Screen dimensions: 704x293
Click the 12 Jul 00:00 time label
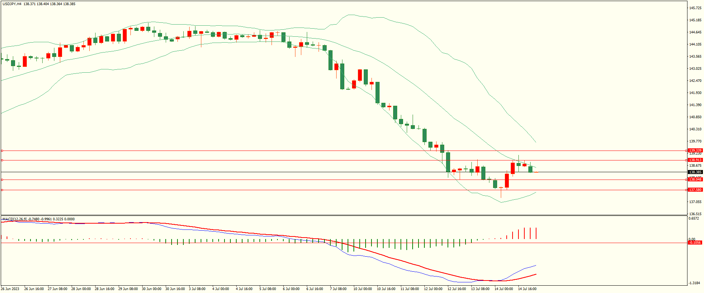click(433, 289)
